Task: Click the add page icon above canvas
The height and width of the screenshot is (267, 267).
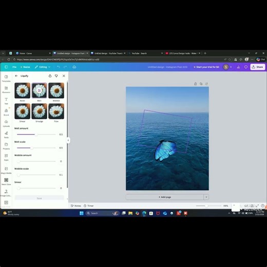Action: [206, 84]
